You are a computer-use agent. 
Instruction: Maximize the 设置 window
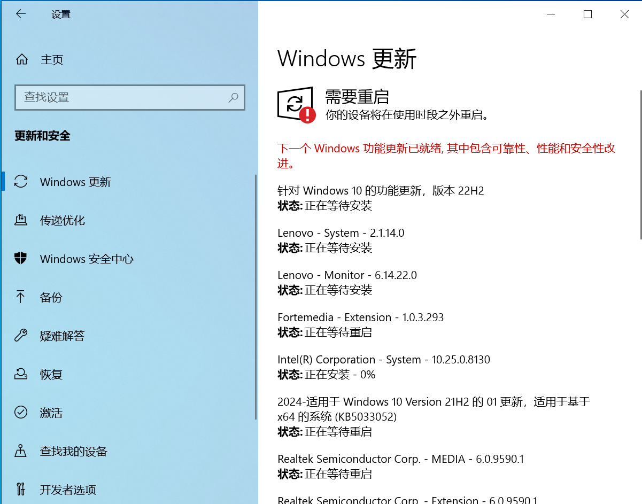click(x=587, y=14)
